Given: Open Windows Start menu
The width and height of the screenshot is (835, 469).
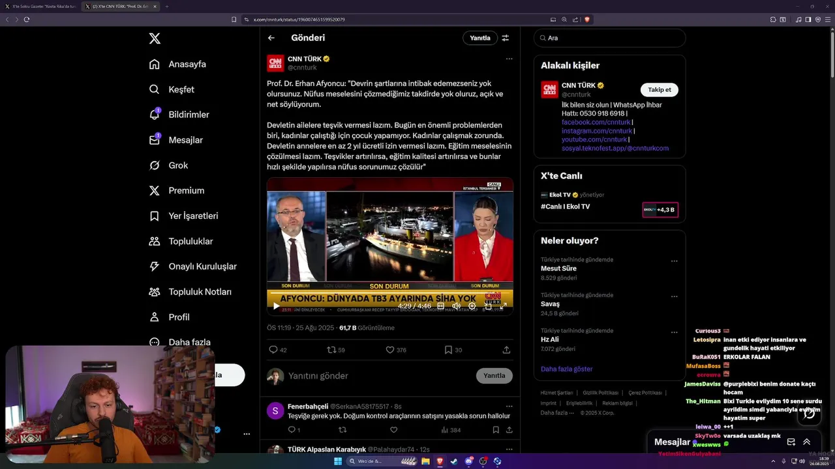Looking at the screenshot, I should (338, 461).
